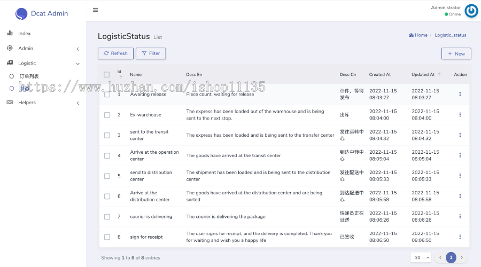Open action menu for sign for receipt row

point(460,237)
